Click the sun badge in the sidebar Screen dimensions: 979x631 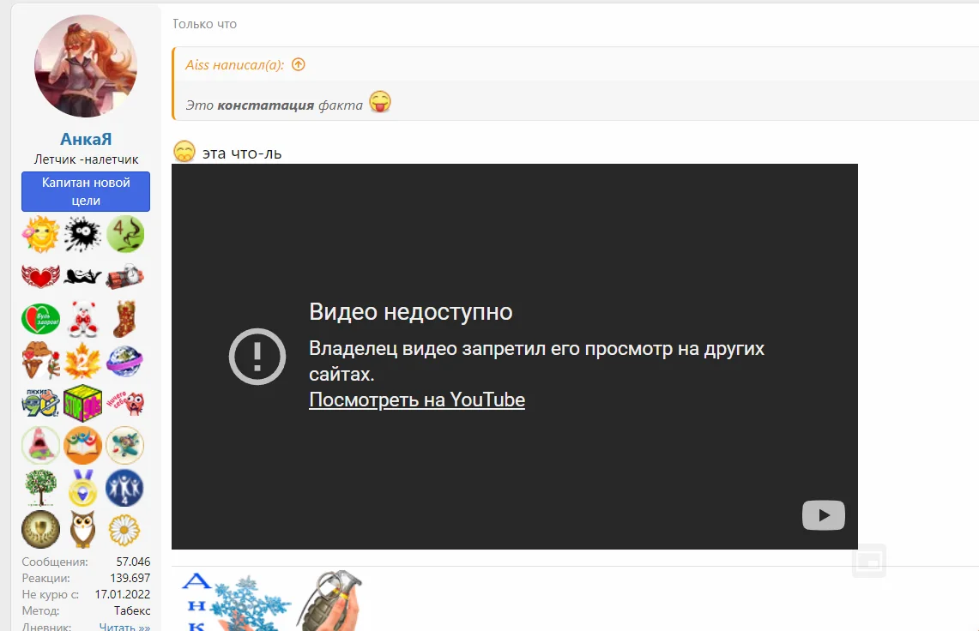(x=40, y=234)
